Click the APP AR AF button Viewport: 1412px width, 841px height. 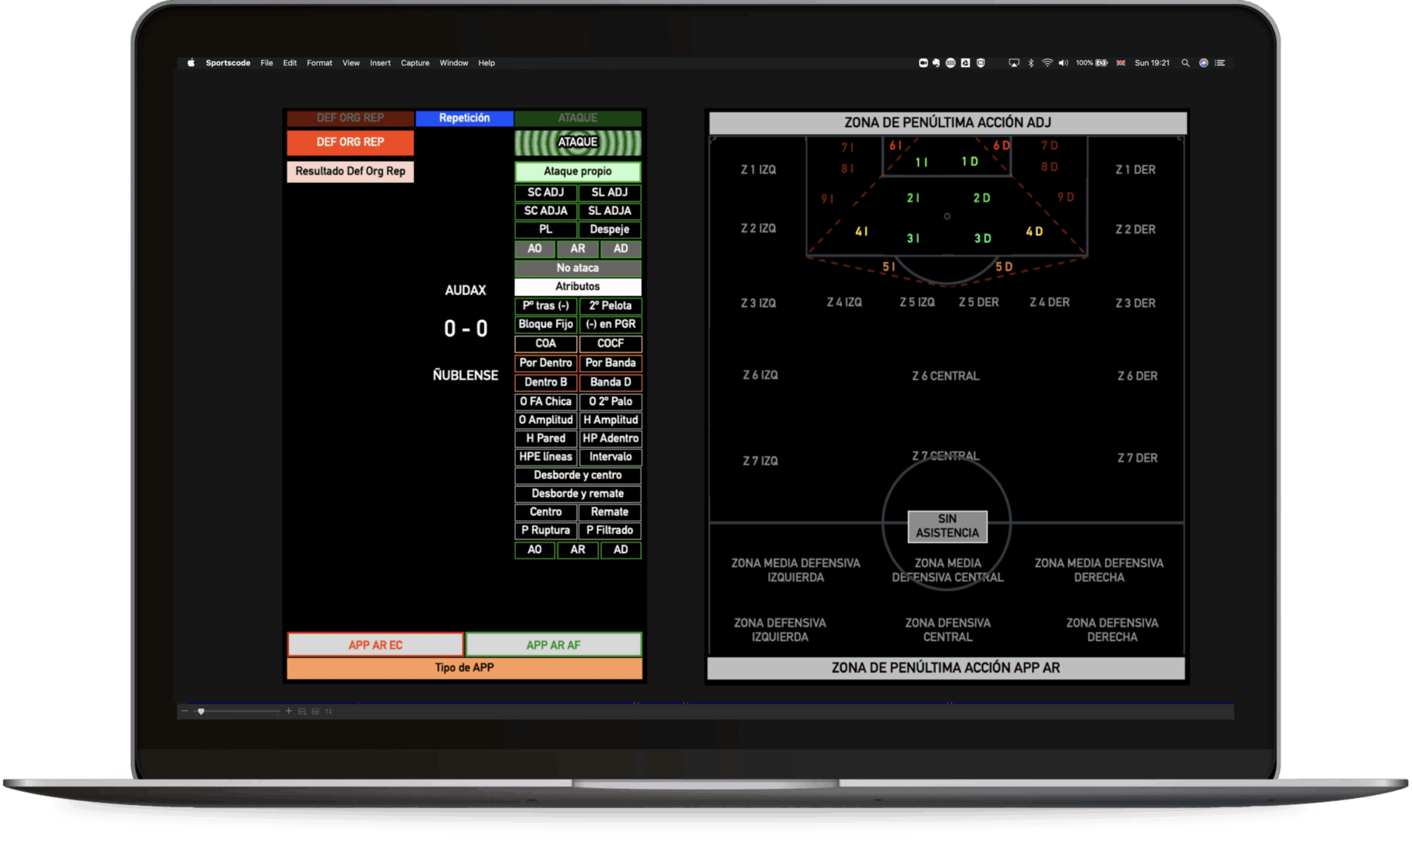click(x=553, y=645)
